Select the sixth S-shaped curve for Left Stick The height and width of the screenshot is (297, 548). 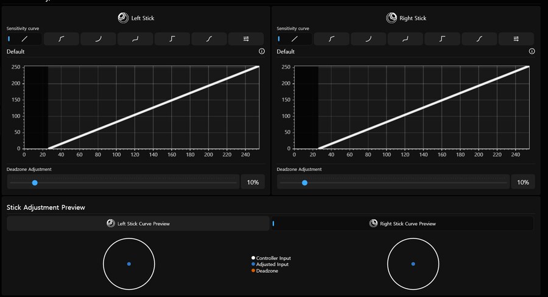(209, 39)
